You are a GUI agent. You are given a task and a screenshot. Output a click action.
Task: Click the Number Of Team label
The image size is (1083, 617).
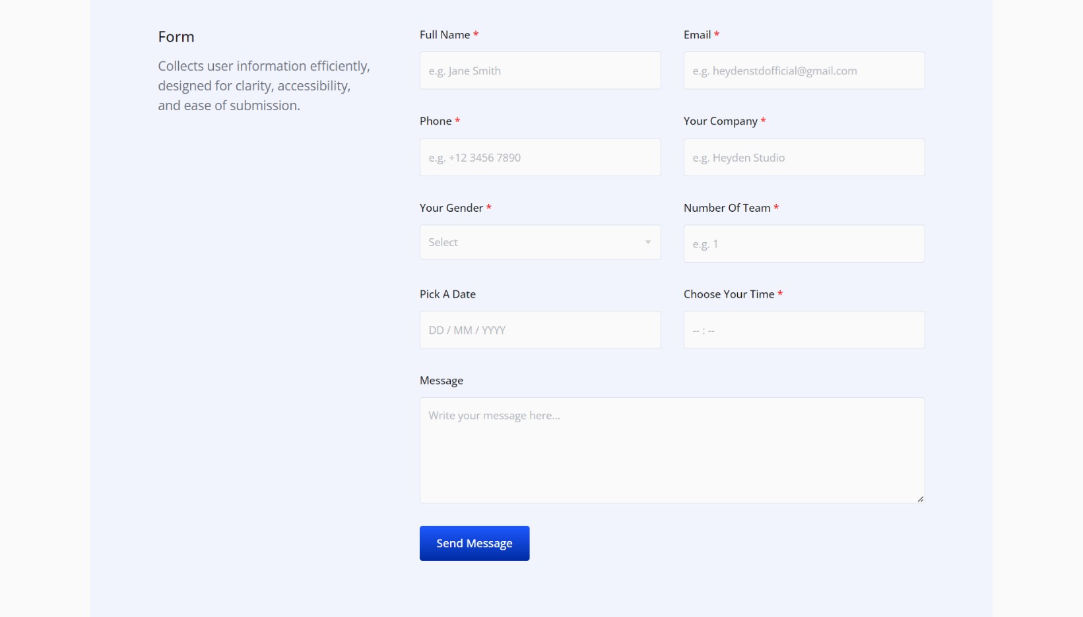pyautogui.click(x=727, y=208)
